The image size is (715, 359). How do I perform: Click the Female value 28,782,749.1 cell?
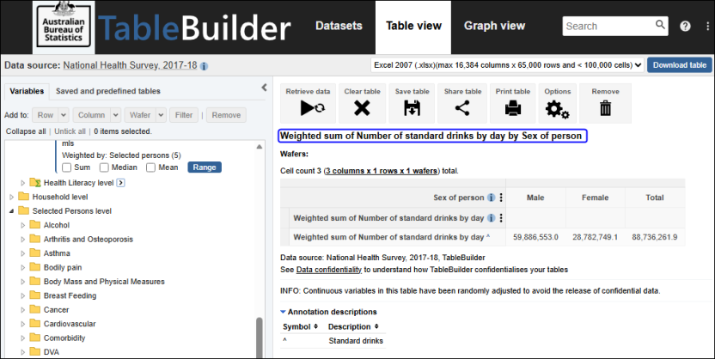tap(595, 237)
